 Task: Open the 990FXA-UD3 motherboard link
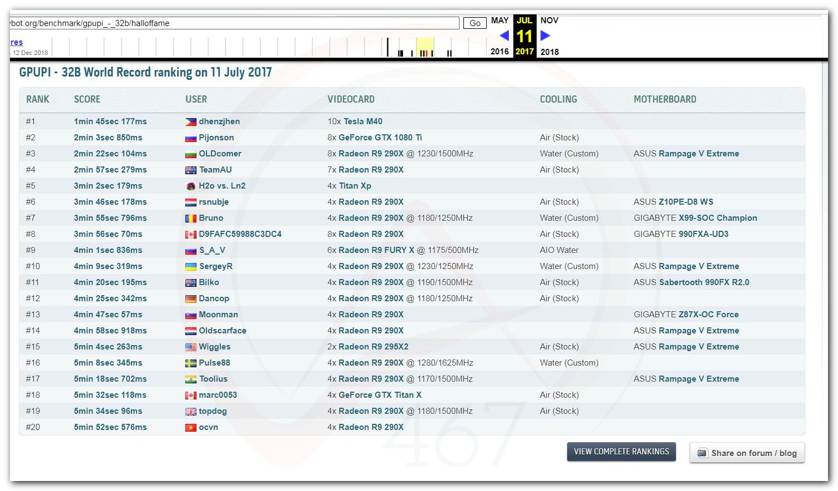pyautogui.click(x=704, y=234)
